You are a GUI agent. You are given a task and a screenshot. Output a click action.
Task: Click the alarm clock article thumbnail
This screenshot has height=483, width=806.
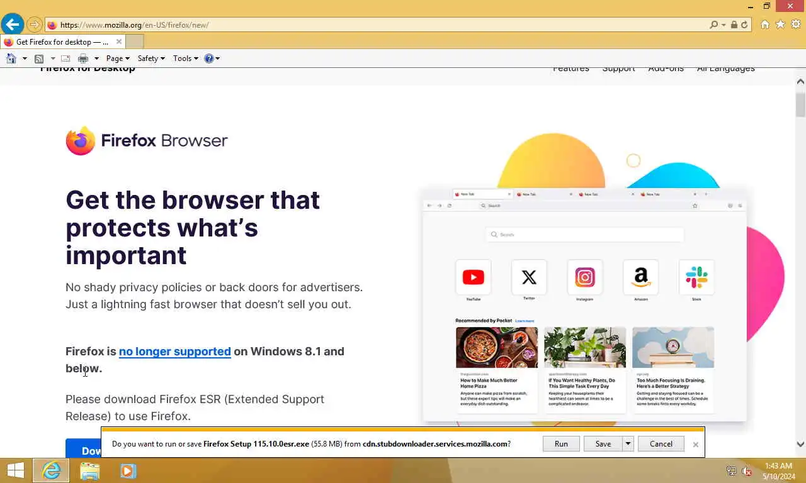pos(673,347)
